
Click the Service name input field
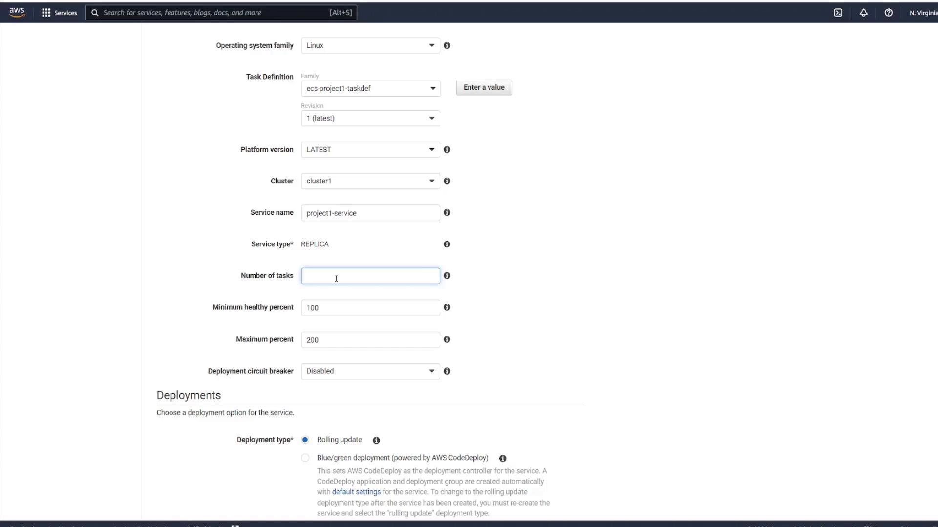(370, 213)
